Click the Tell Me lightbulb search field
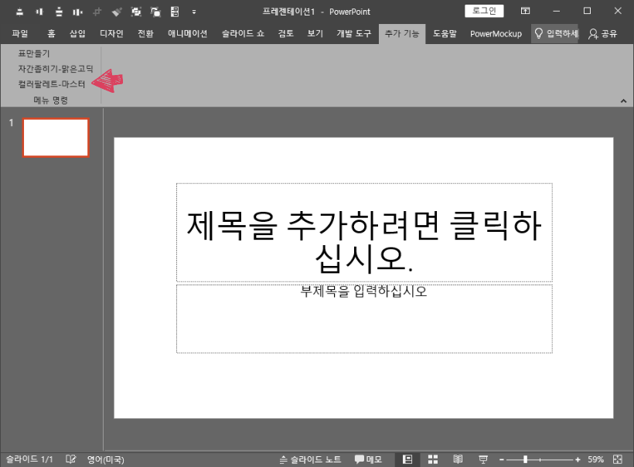Image resolution: width=634 pixels, height=467 pixels. [556, 33]
